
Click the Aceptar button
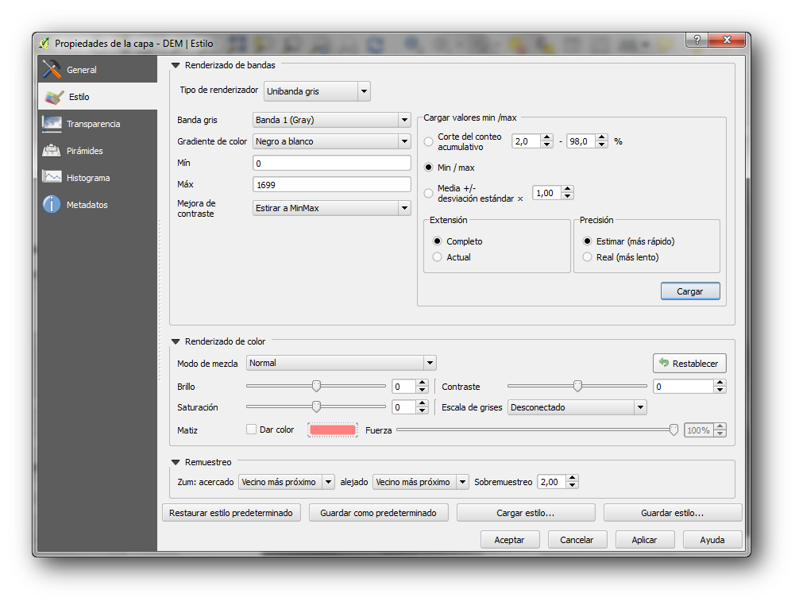[510, 540]
